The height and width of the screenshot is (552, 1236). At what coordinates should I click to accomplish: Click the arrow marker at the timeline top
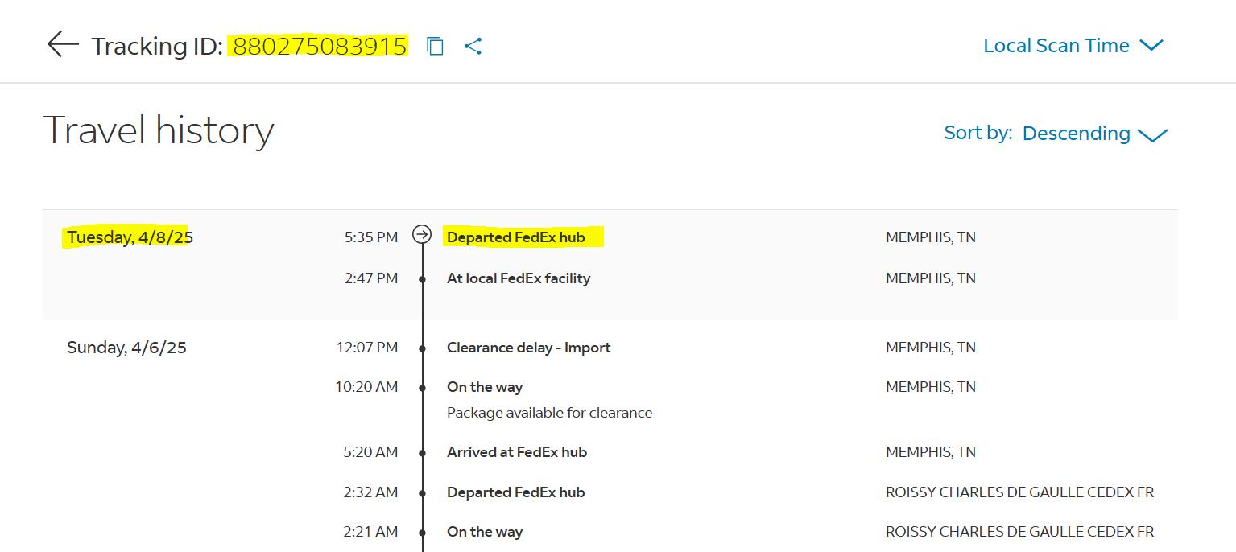(422, 234)
